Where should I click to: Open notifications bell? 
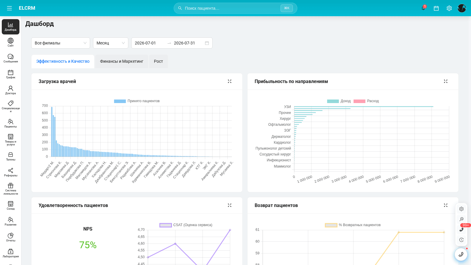click(423, 8)
